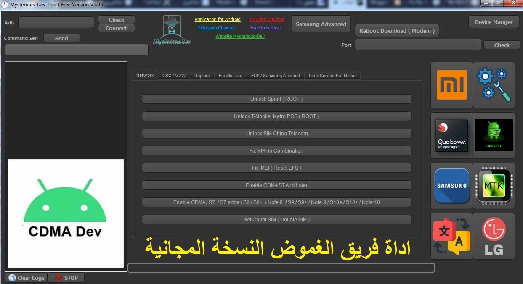
Task: Open the LG tools icon
Action: pos(494,236)
